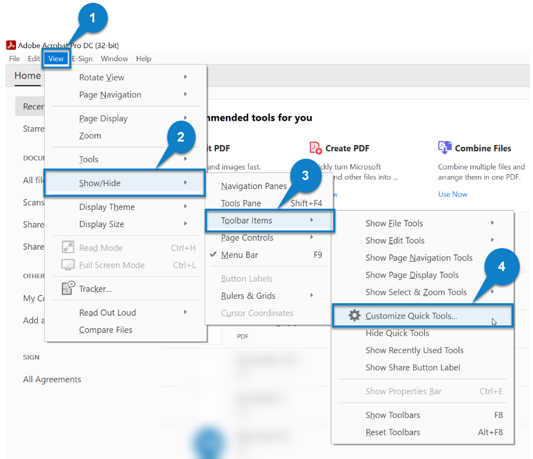Switch to the Home tab
This screenshot has height=459, width=533.
pos(27,76)
